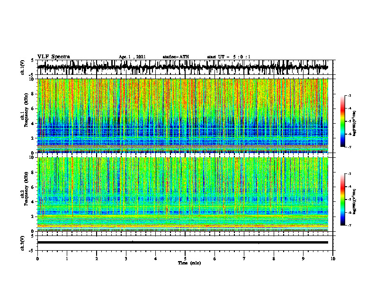Click the '6' tick on ch.2 frequency axis
Screen dimensions: 375x290
33,187
